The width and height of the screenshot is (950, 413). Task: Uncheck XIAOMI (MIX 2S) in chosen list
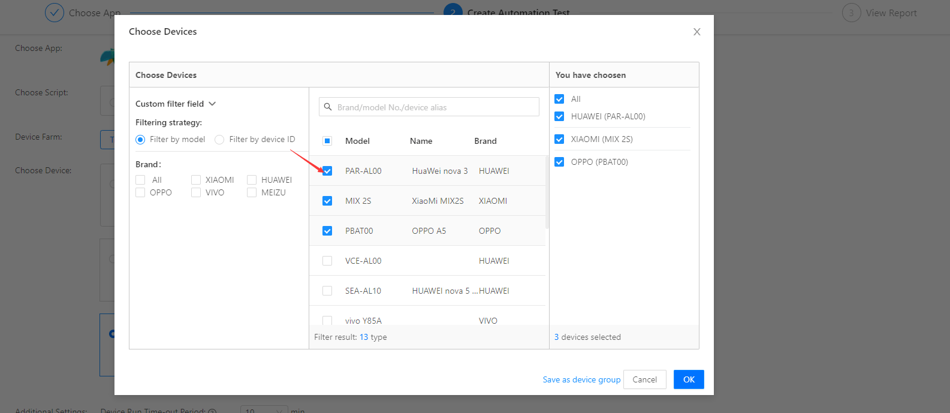click(x=559, y=139)
